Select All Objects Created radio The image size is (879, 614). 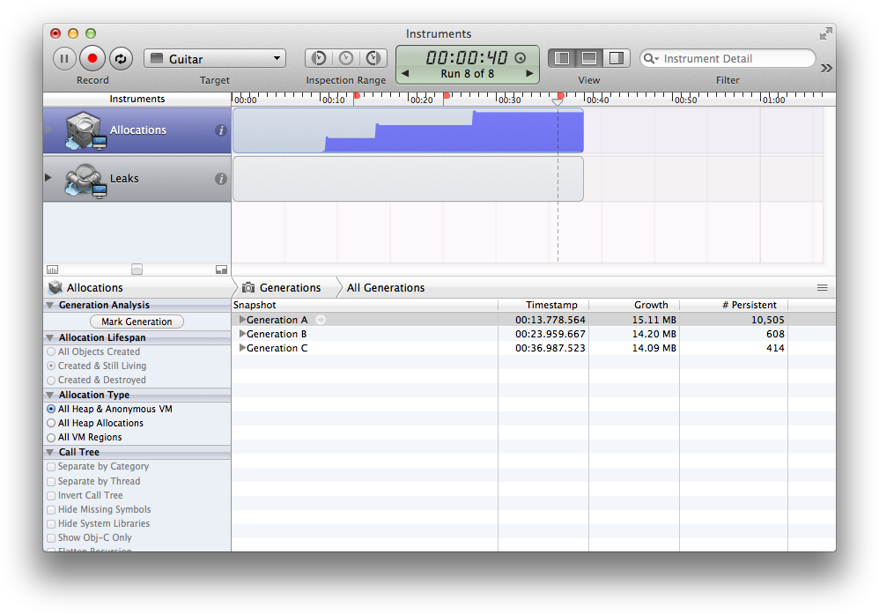pos(52,351)
